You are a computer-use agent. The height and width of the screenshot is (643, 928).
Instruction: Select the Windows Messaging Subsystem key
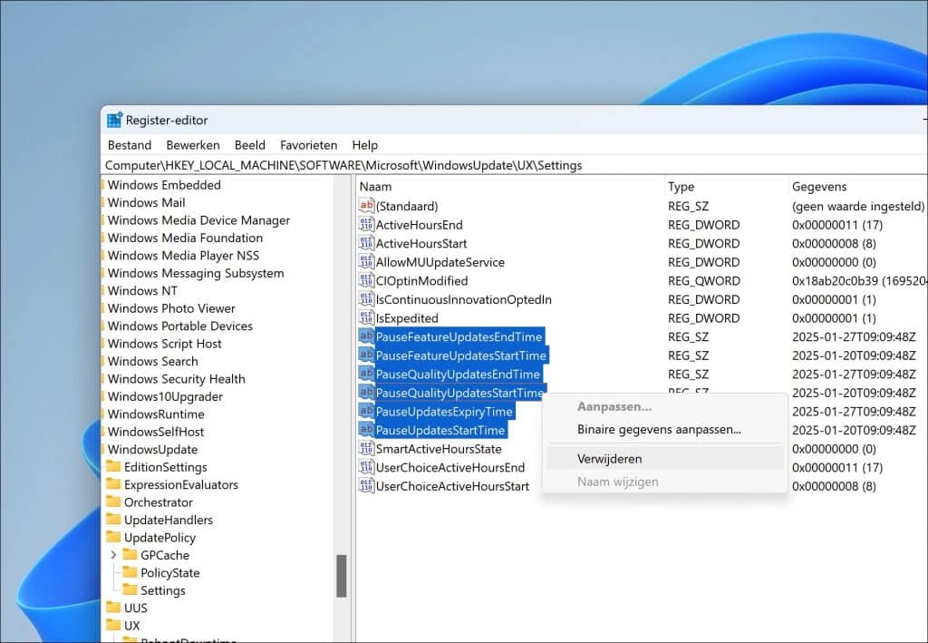[196, 273]
